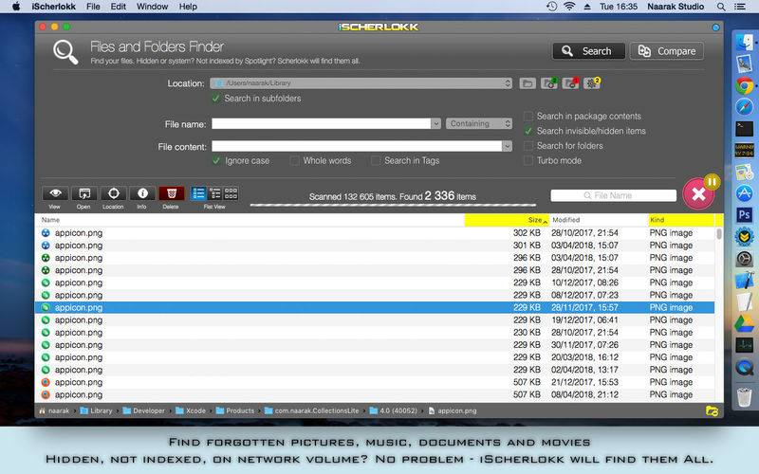Sort by the Kind column header
This screenshot has width=759, height=474.
click(680, 220)
